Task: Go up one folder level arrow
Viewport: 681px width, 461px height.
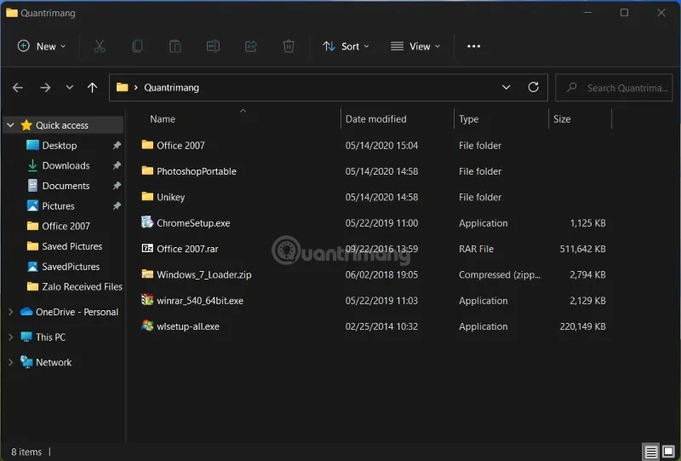Action: [x=92, y=88]
